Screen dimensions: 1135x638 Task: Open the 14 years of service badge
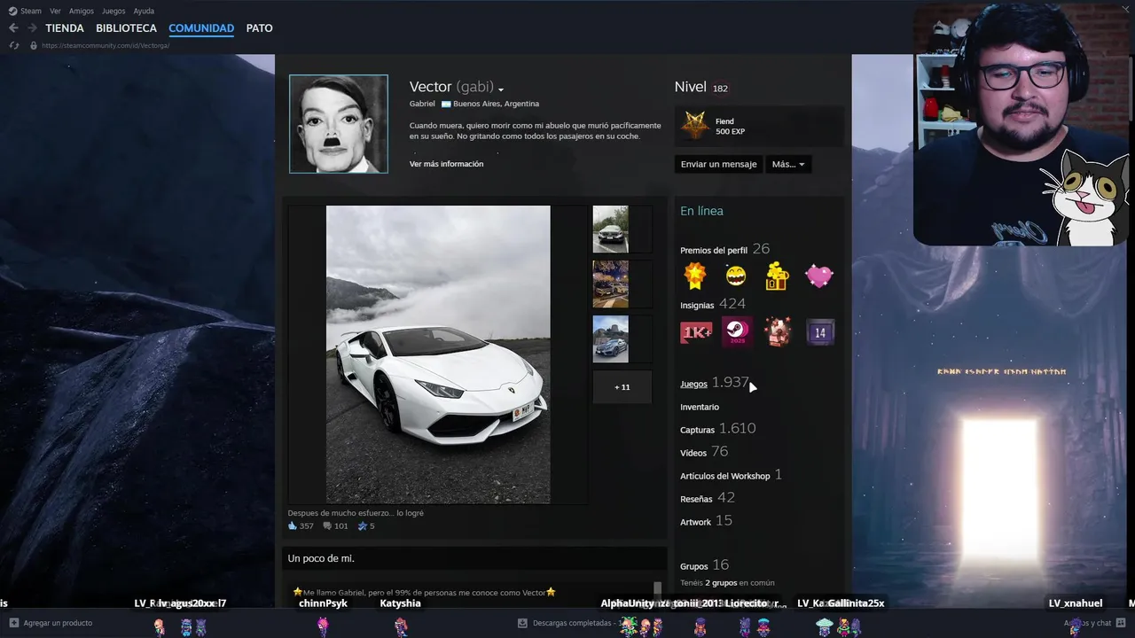pyautogui.click(x=820, y=332)
